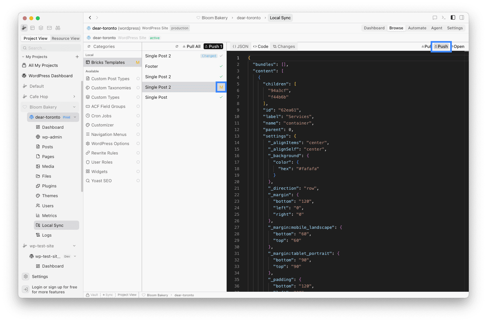Open the stacked layers icon in sidebar toolbar
The width and height of the screenshot is (487, 322).
point(41,28)
